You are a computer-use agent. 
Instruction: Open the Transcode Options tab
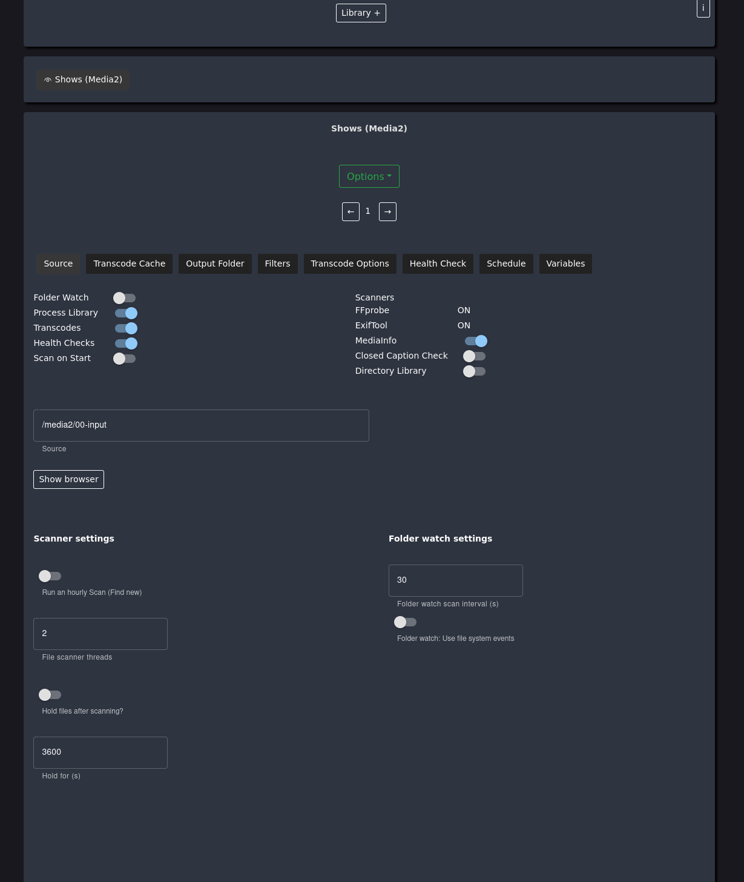pyautogui.click(x=350, y=264)
